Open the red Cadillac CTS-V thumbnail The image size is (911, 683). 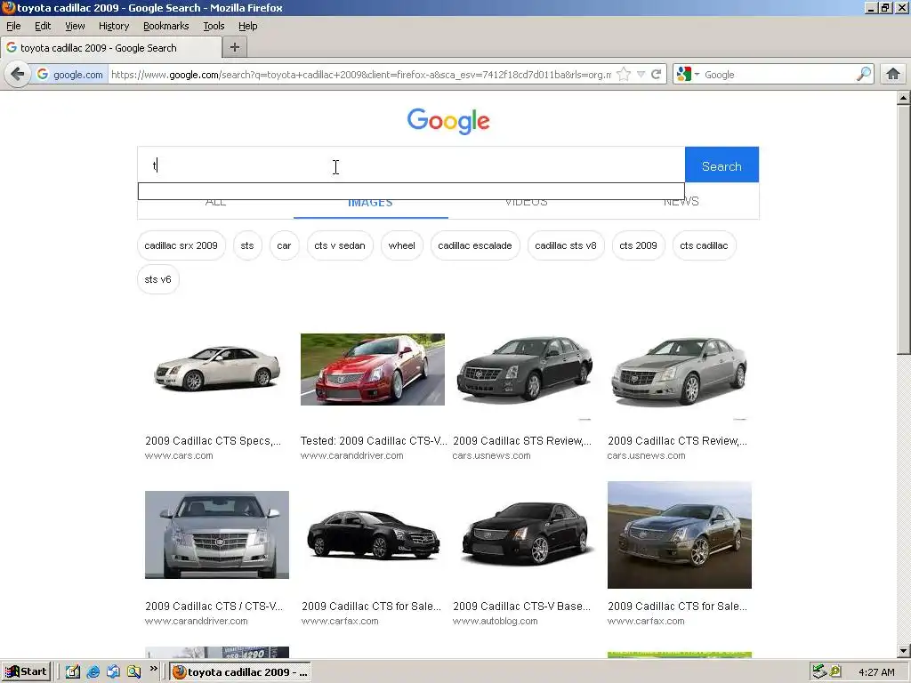pos(373,369)
